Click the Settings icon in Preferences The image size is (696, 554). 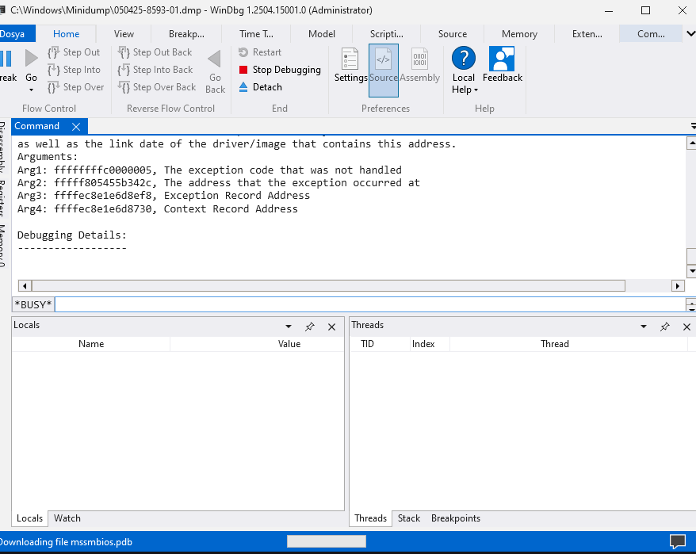(350, 65)
